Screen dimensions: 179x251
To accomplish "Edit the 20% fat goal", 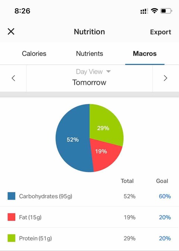I will (165, 217).
